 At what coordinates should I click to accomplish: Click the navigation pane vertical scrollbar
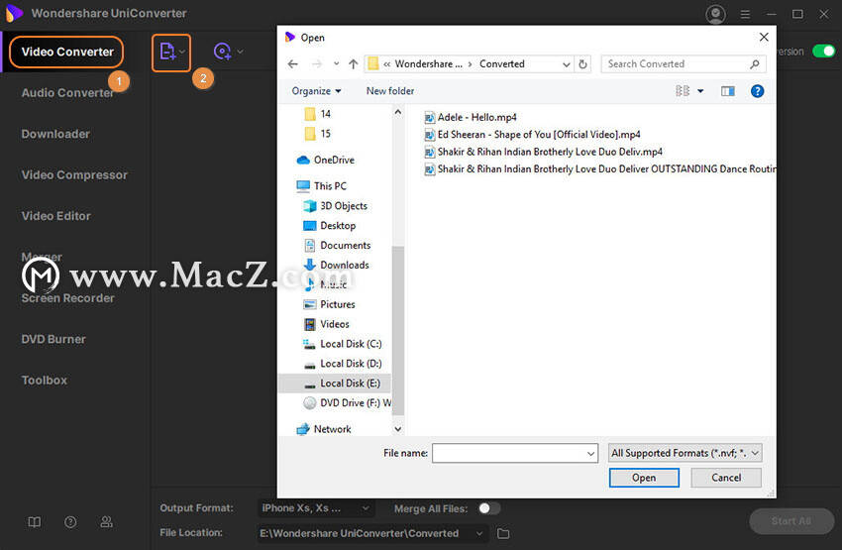tap(398, 330)
